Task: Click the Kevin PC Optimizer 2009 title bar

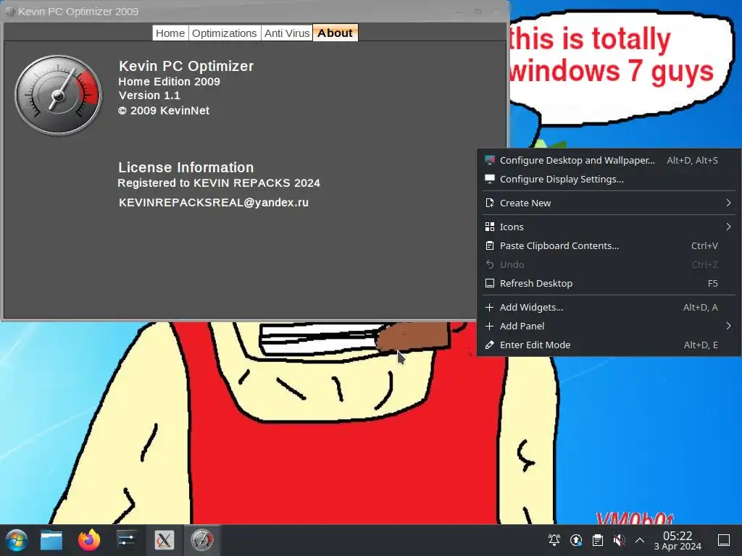Action: pos(256,12)
